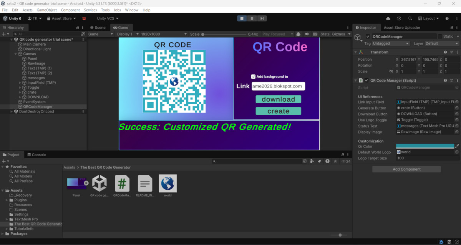Image resolution: width=461 pixels, height=245 pixels.
Task: Open the Layer dropdown set to Default
Action: [441, 43]
